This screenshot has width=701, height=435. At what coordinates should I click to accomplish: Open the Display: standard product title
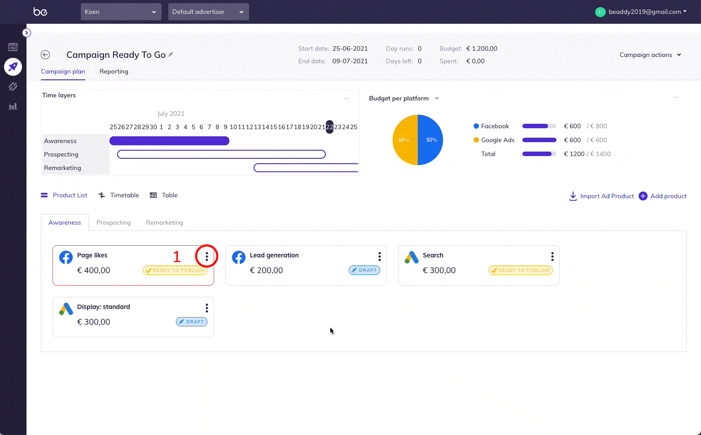pos(104,307)
